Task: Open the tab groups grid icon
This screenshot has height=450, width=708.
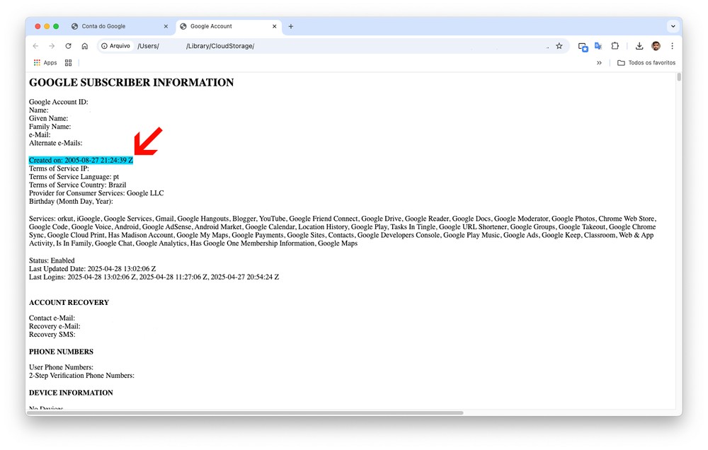Action: pyautogui.click(x=68, y=63)
